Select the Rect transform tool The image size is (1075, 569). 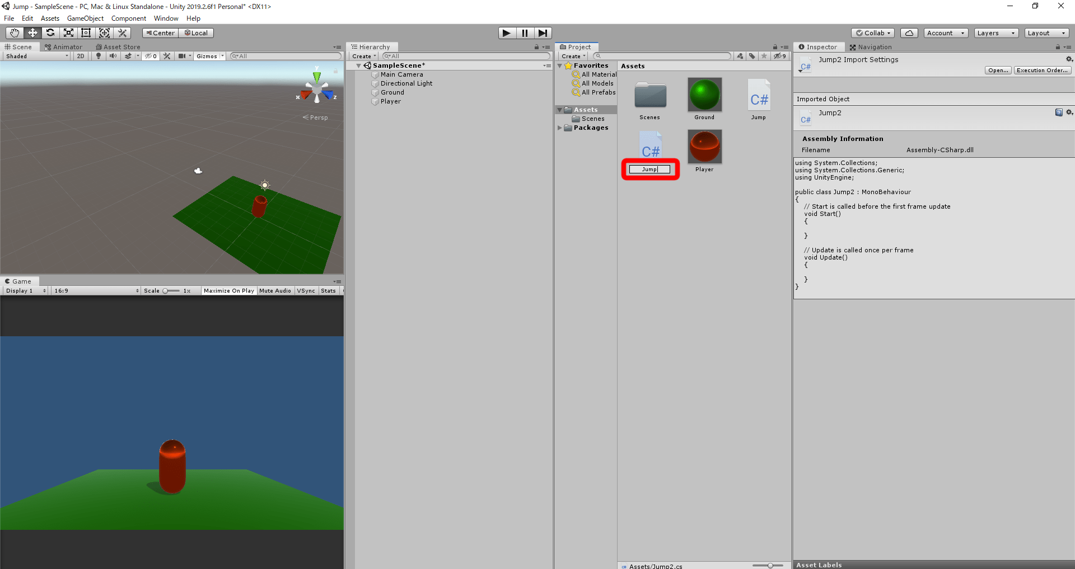86,32
